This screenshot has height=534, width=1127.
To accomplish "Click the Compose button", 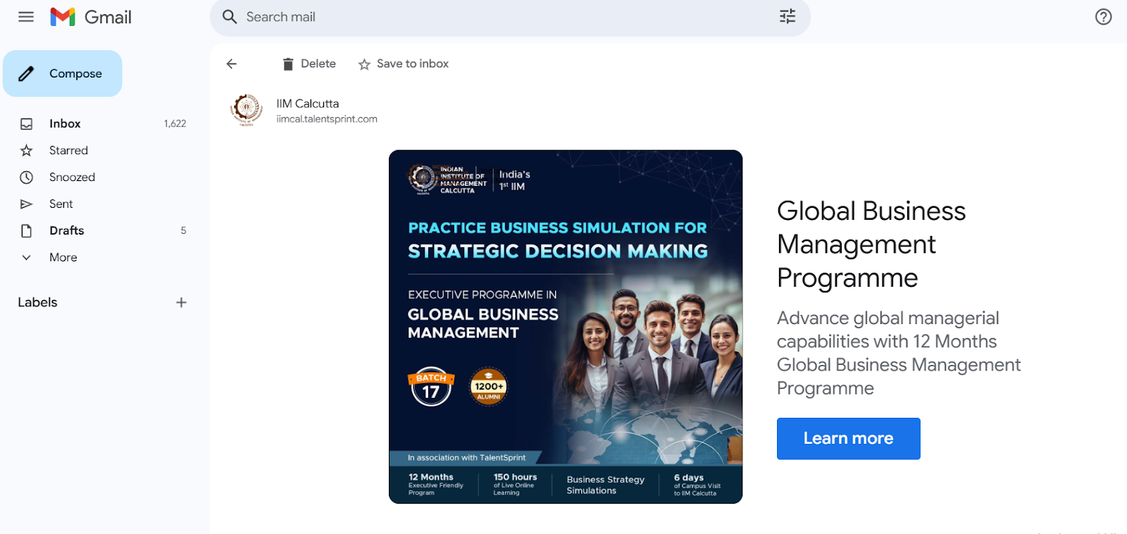I will coord(63,73).
